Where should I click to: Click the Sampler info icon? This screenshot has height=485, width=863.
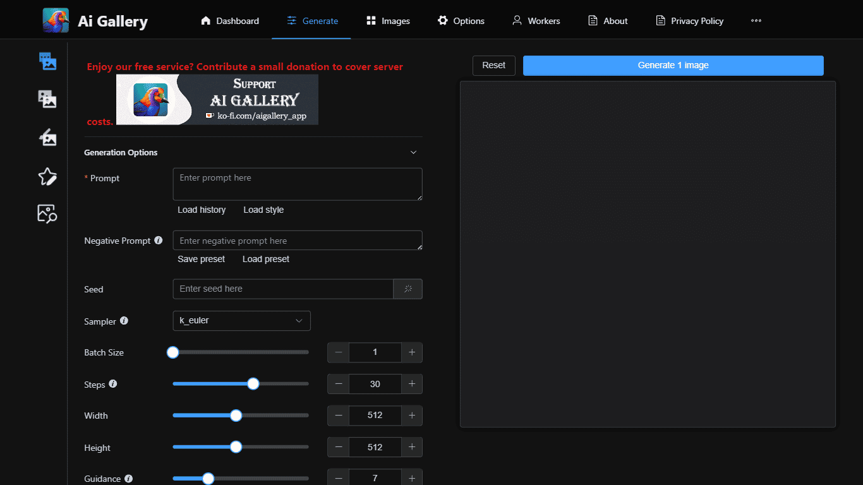[x=124, y=321]
